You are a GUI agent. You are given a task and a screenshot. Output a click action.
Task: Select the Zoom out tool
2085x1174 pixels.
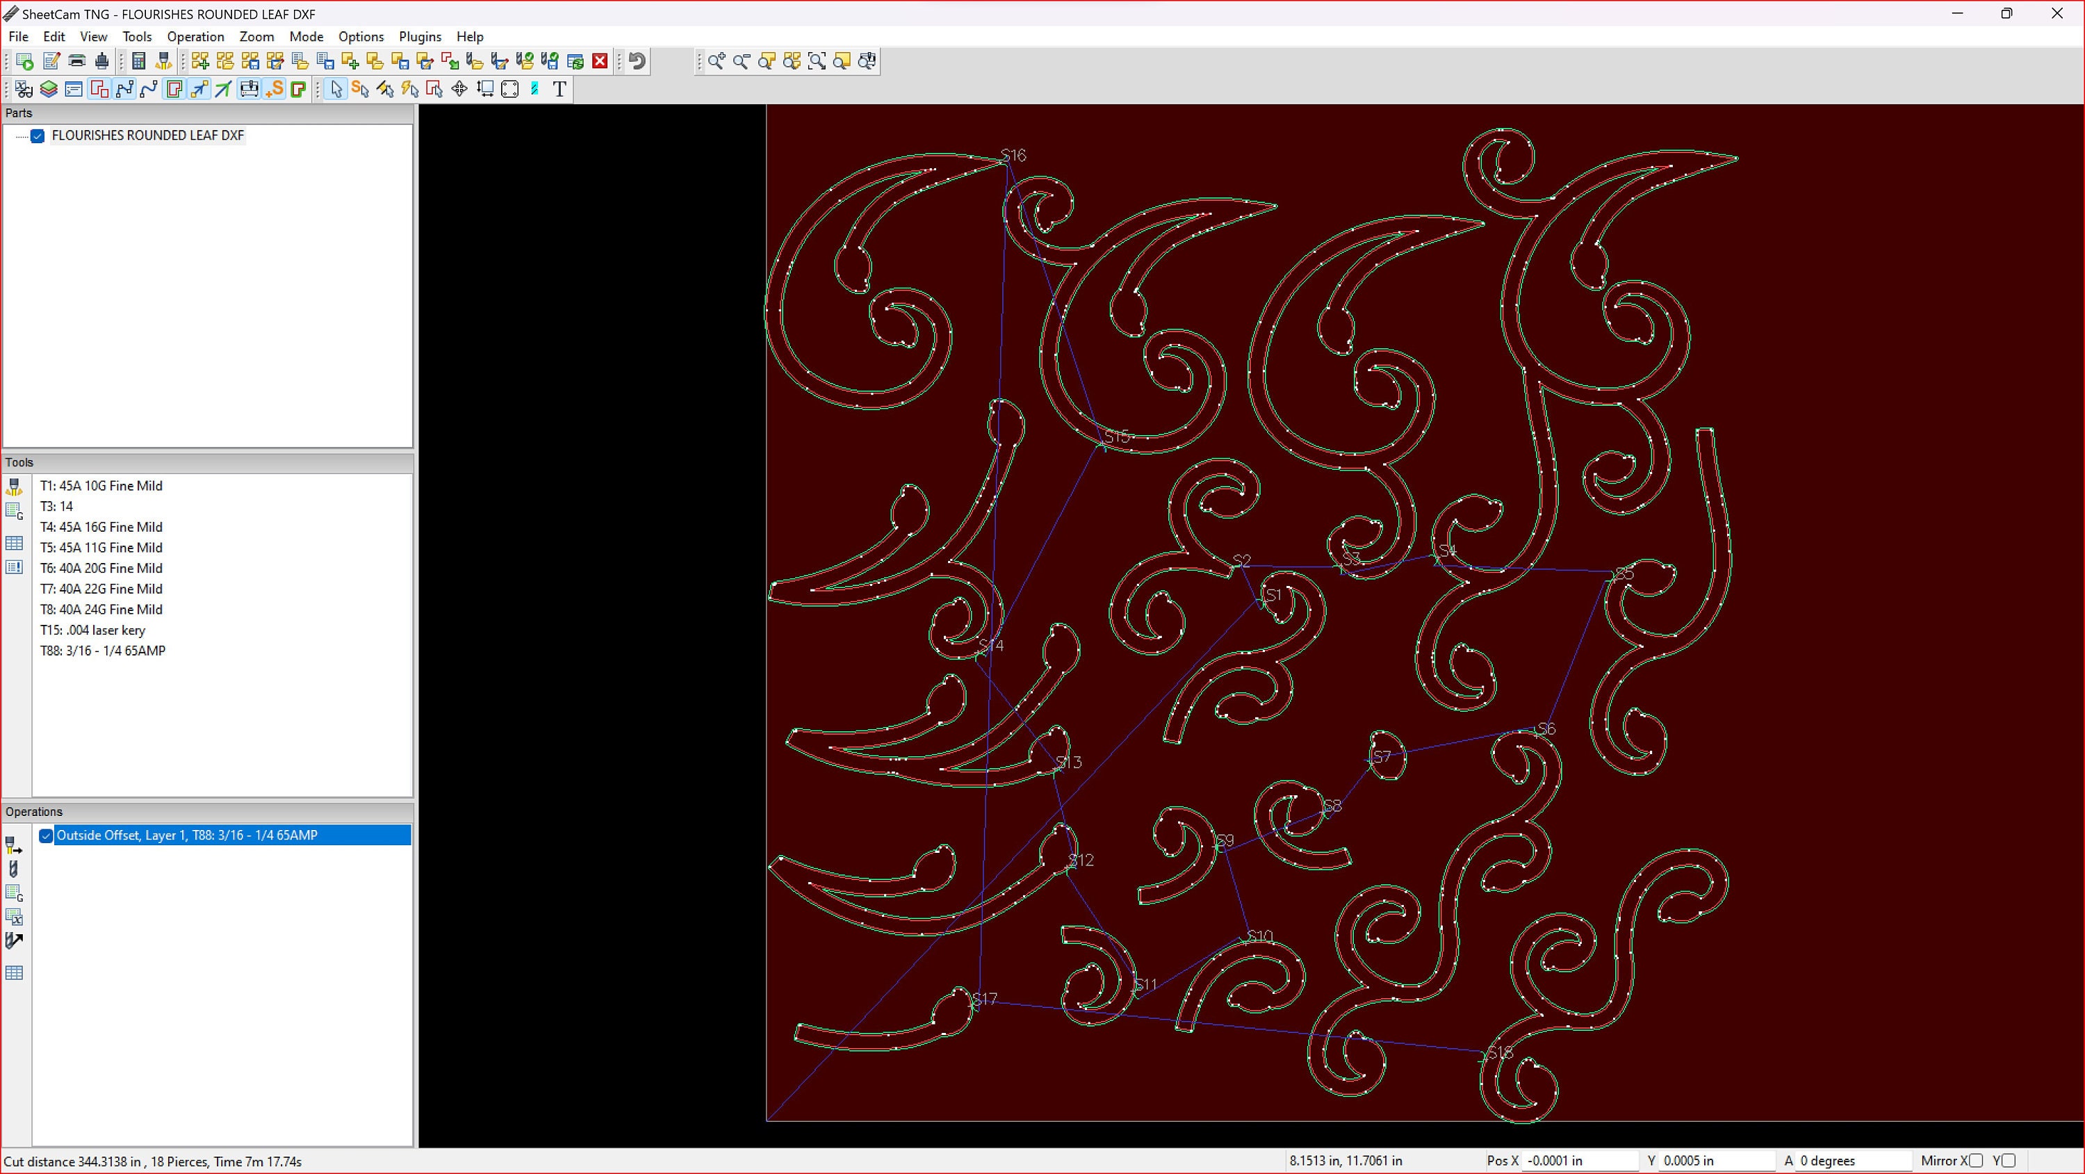pos(742,60)
